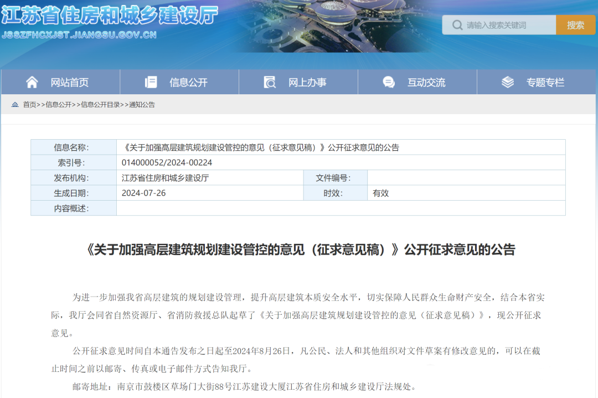This screenshot has width=598, height=398.
Task: Click the magnifier document icon beside 网上办事
Action: (270, 82)
